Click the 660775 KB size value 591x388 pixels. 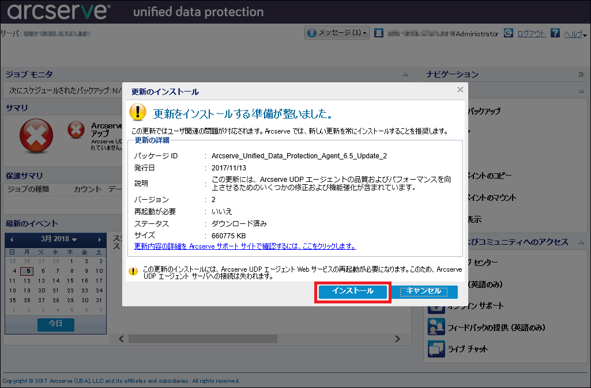(229, 236)
